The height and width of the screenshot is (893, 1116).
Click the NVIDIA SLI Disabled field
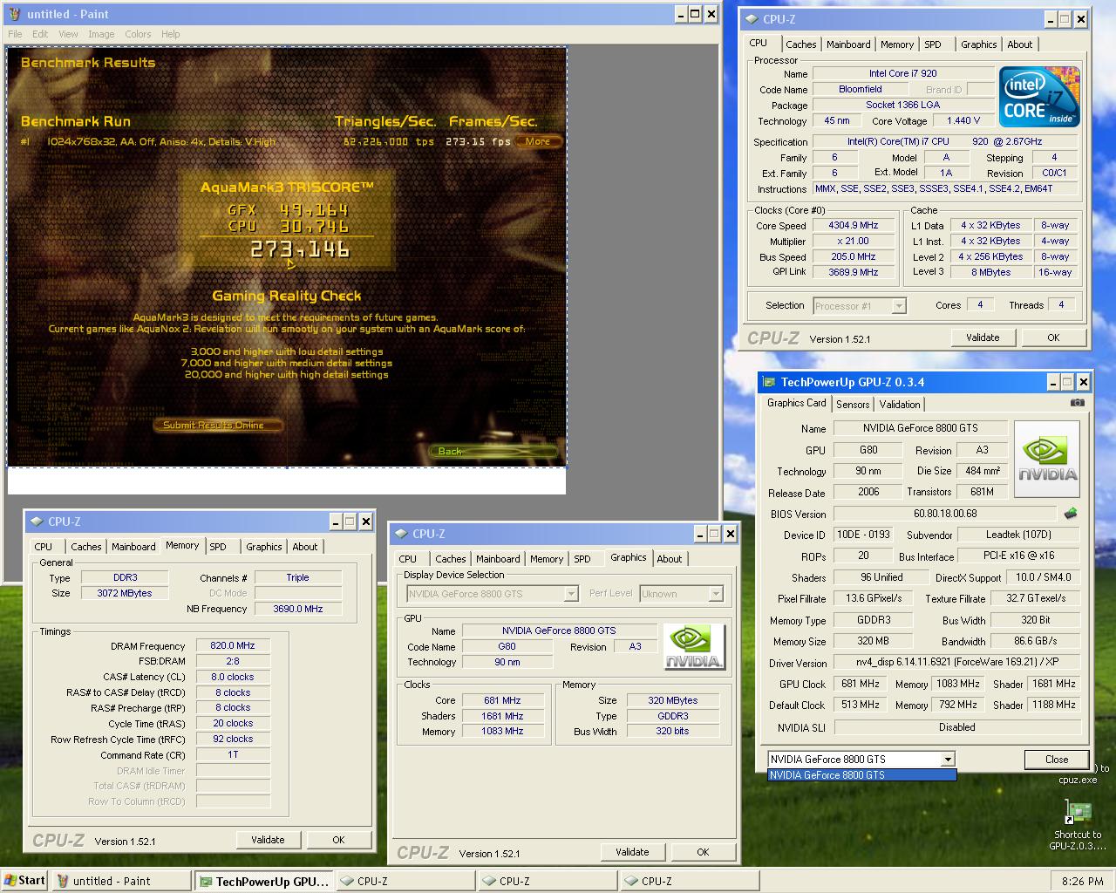[x=957, y=727]
